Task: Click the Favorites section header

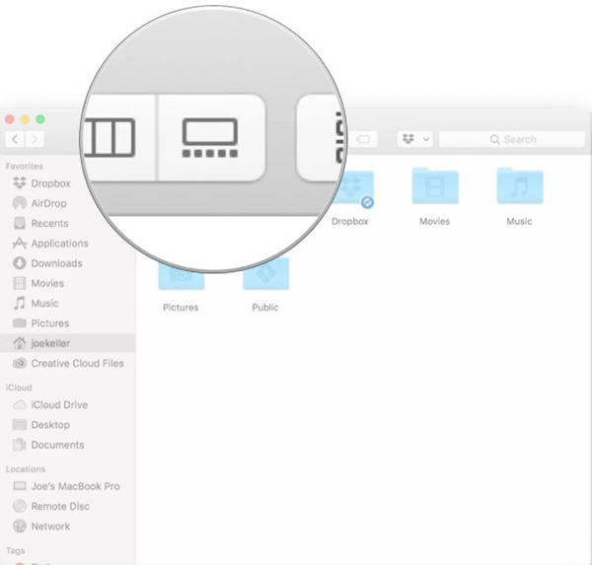Action: pos(24,166)
